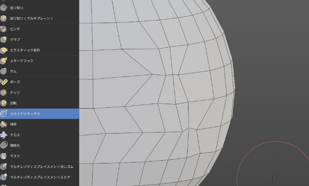Choose the 回転 rotate brush icon
This screenshot has width=309, height=186.
click(x=4, y=103)
